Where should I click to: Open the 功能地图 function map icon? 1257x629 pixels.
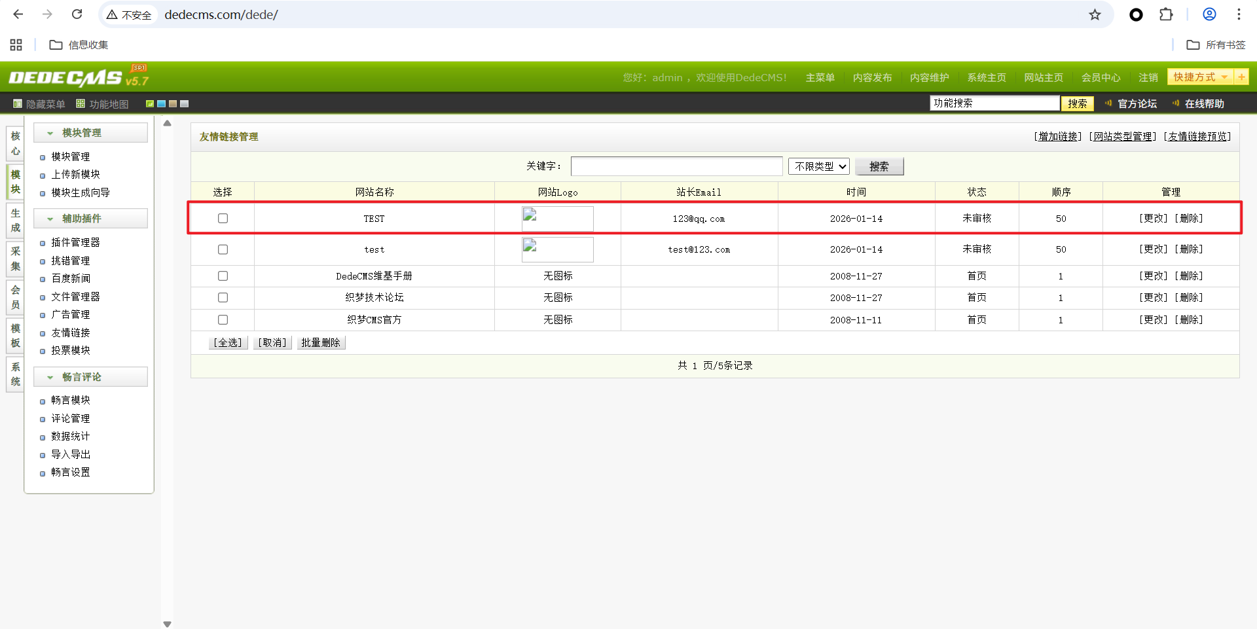81,103
